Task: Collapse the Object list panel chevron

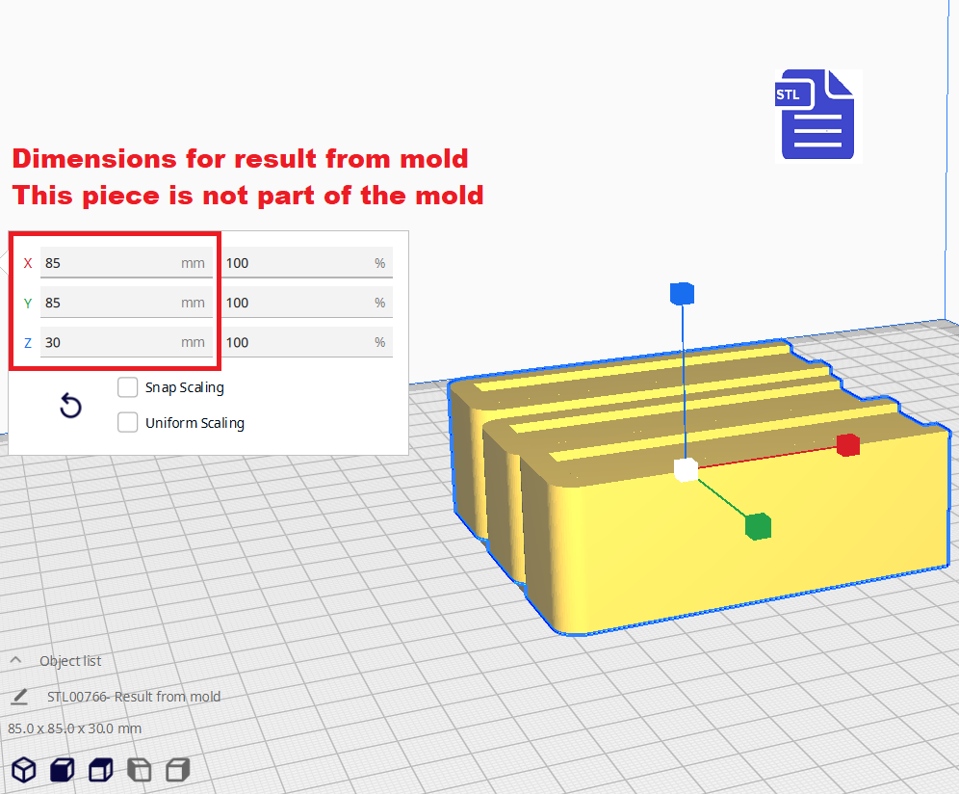Action: [x=16, y=661]
